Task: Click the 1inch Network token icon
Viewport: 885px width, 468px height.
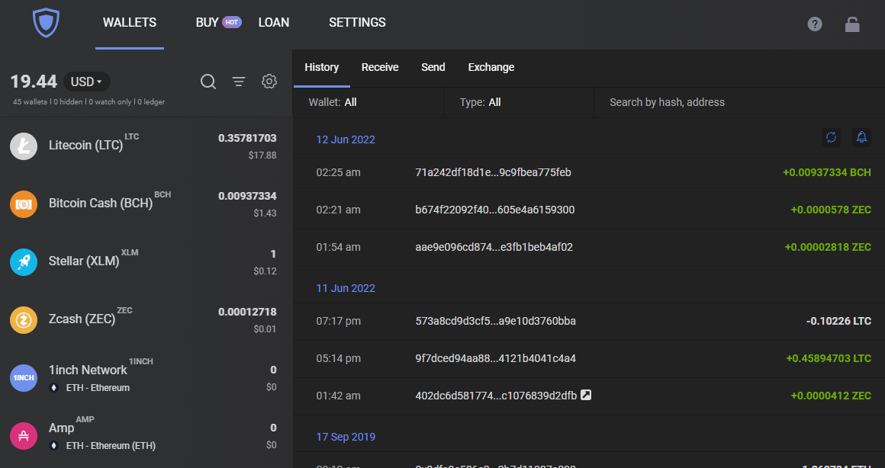Action: [24, 378]
